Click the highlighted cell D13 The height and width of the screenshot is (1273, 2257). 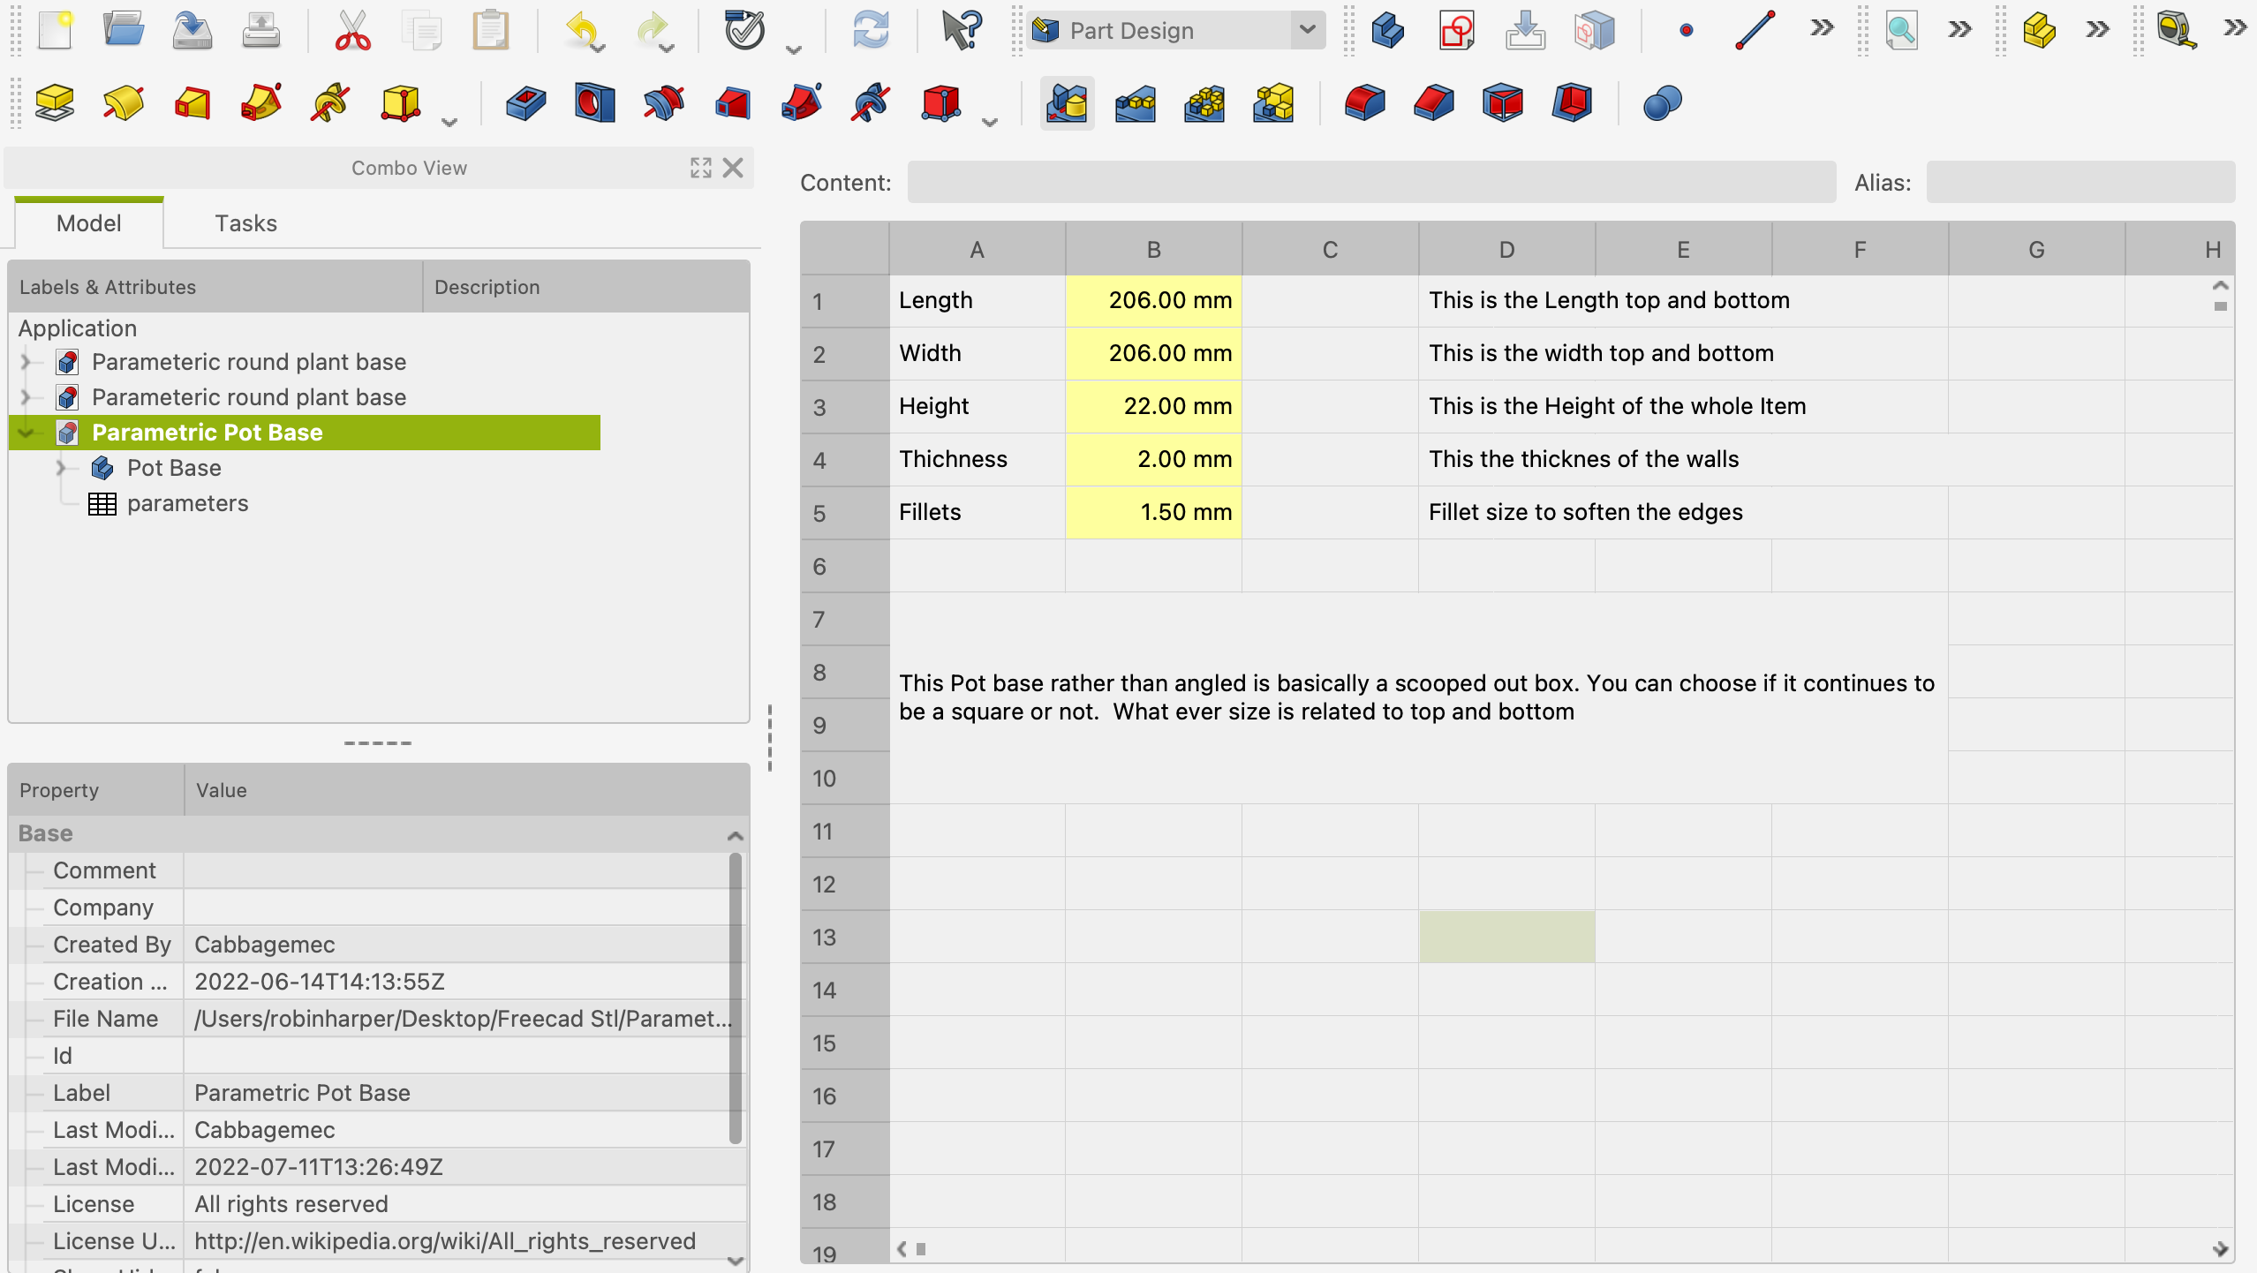point(1506,936)
